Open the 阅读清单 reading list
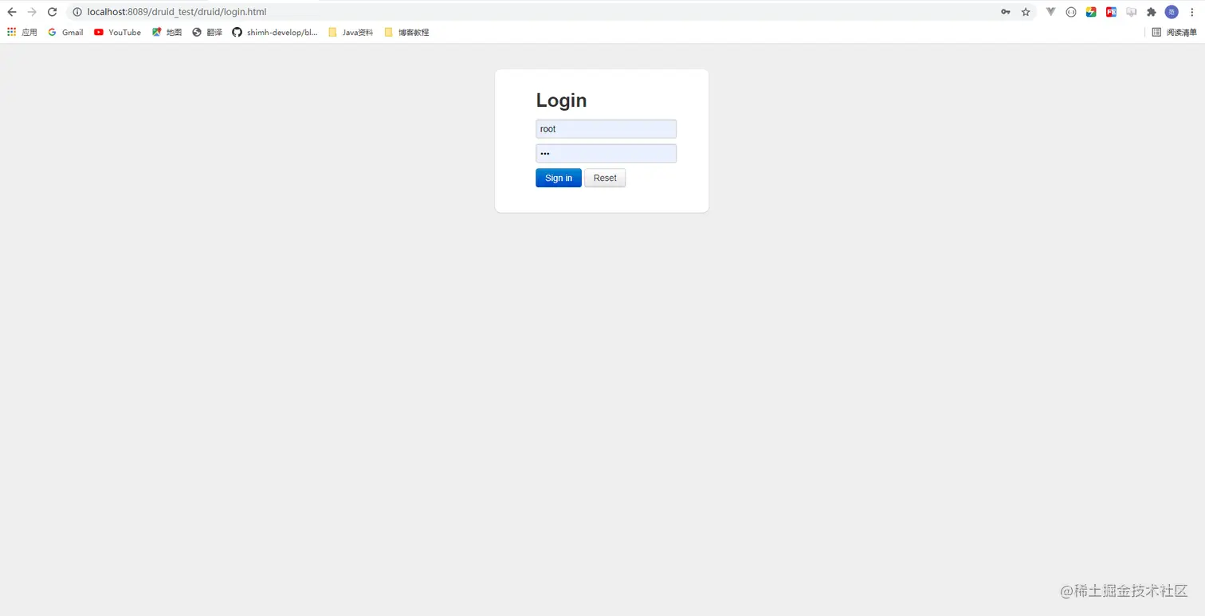Image resolution: width=1205 pixels, height=616 pixels. click(x=1174, y=33)
